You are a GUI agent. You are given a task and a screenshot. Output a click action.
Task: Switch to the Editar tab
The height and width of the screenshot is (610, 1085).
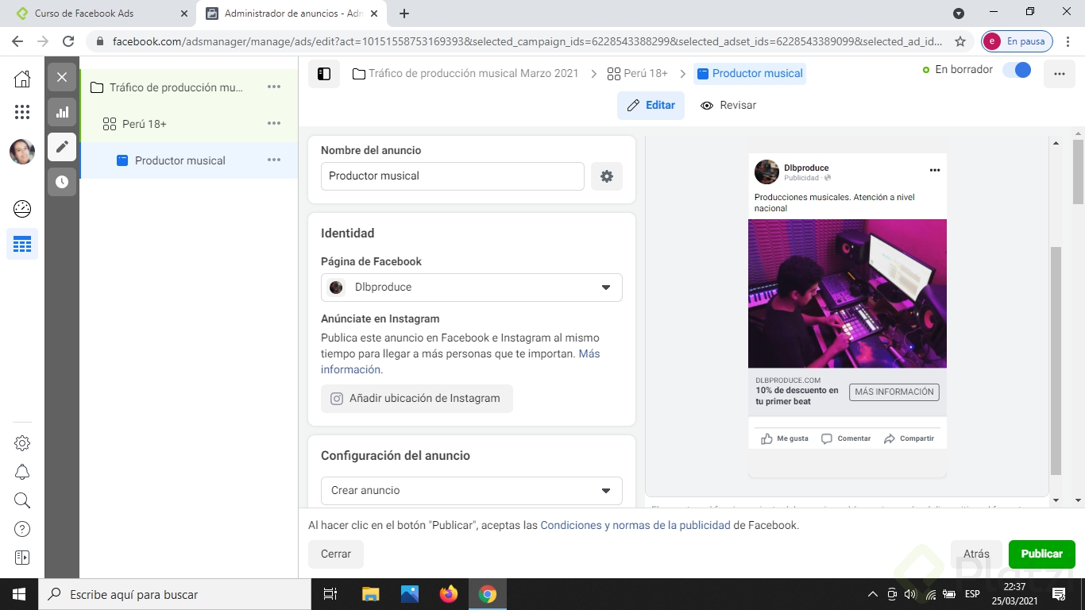651,105
